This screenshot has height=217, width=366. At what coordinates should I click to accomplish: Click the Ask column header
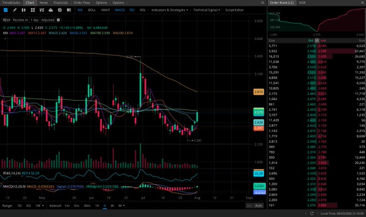[x=323, y=40]
